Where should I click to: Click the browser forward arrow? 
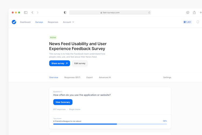pyautogui.click(x=37, y=13)
